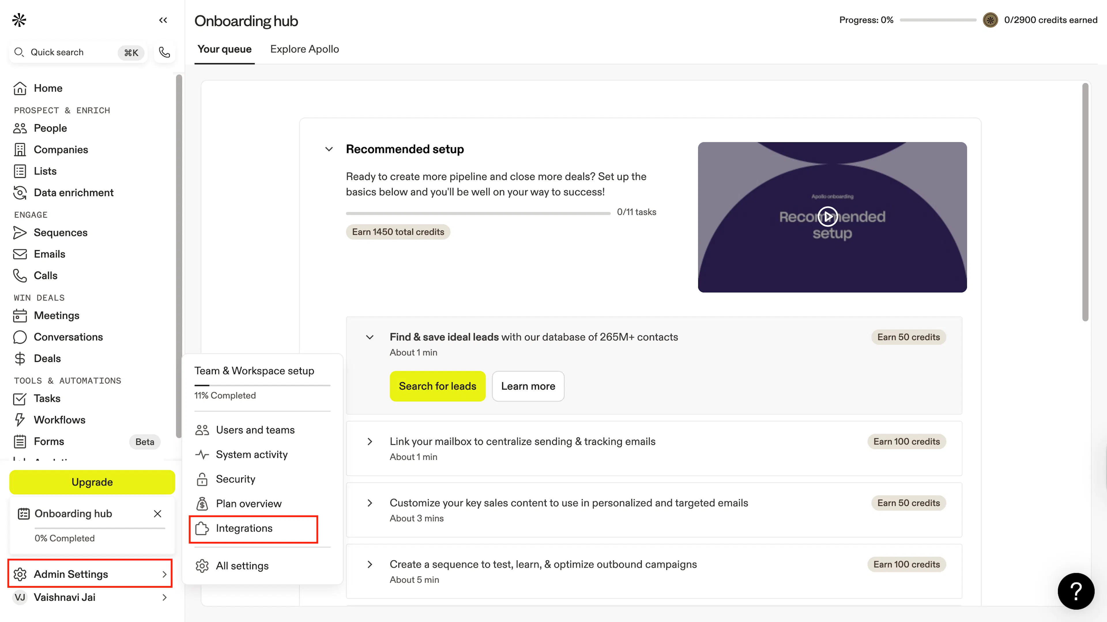Click the Apollo logo icon
The image size is (1107, 622).
(19, 20)
